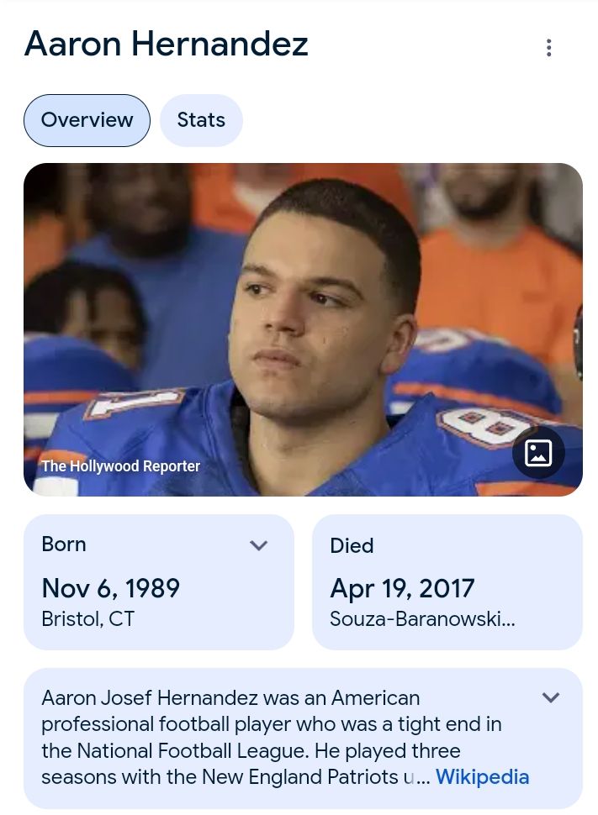
Task: Open the Aaron Hernandez photo
Action: pyautogui.click(x=303, y=329)
